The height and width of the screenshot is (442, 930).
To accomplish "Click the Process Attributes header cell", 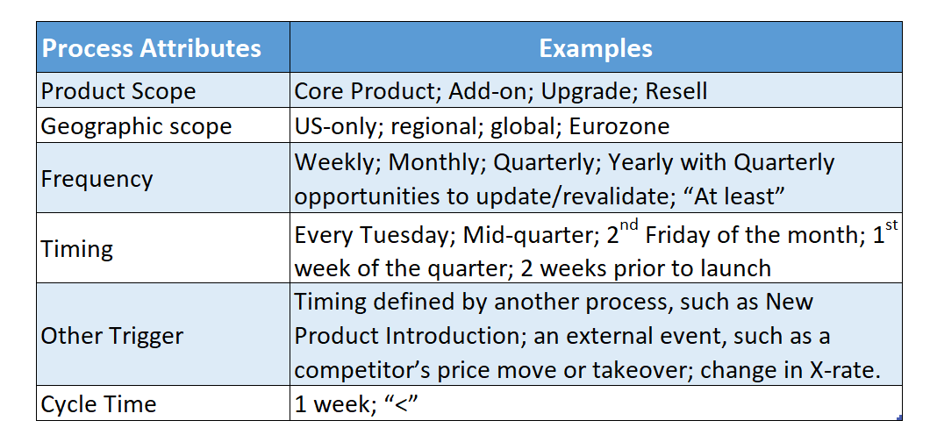I will pyautogui.click(x=163, y=47).
